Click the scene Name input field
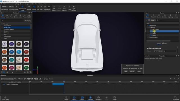 click(165, 51)
